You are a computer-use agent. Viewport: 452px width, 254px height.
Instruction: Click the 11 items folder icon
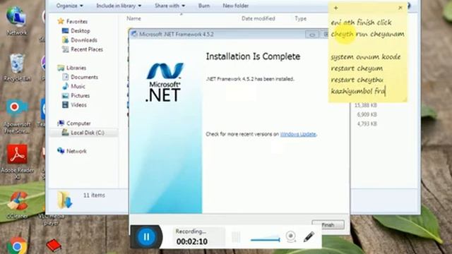point(64,199)
